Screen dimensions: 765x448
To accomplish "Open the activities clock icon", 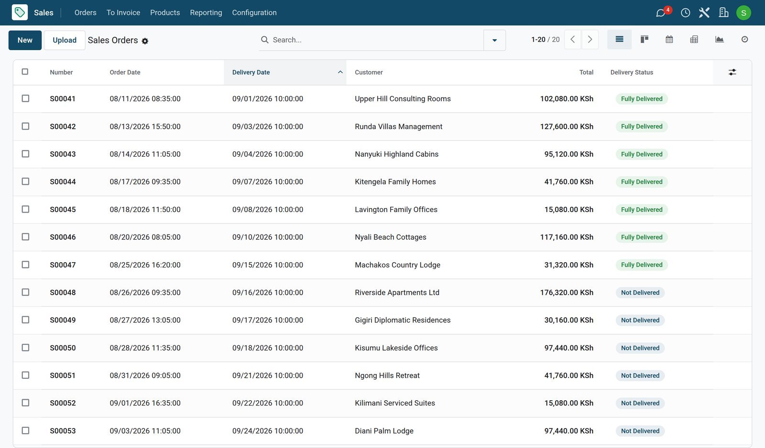I will [685, 13].
